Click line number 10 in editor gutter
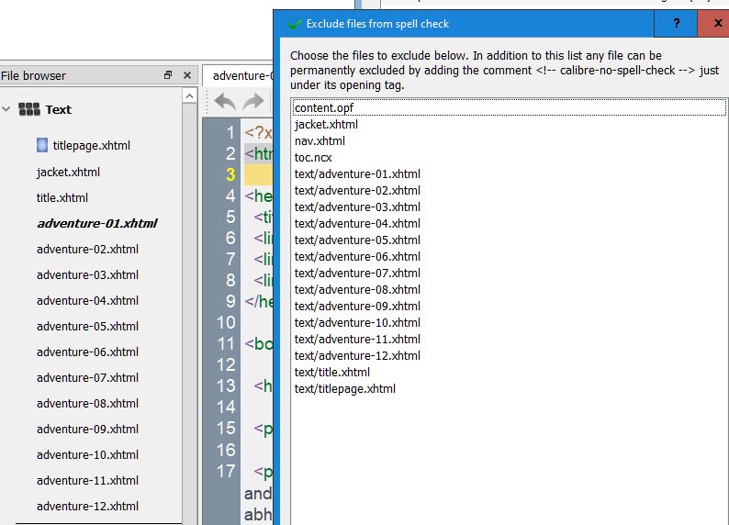729x525 pixels. (226, 322)
